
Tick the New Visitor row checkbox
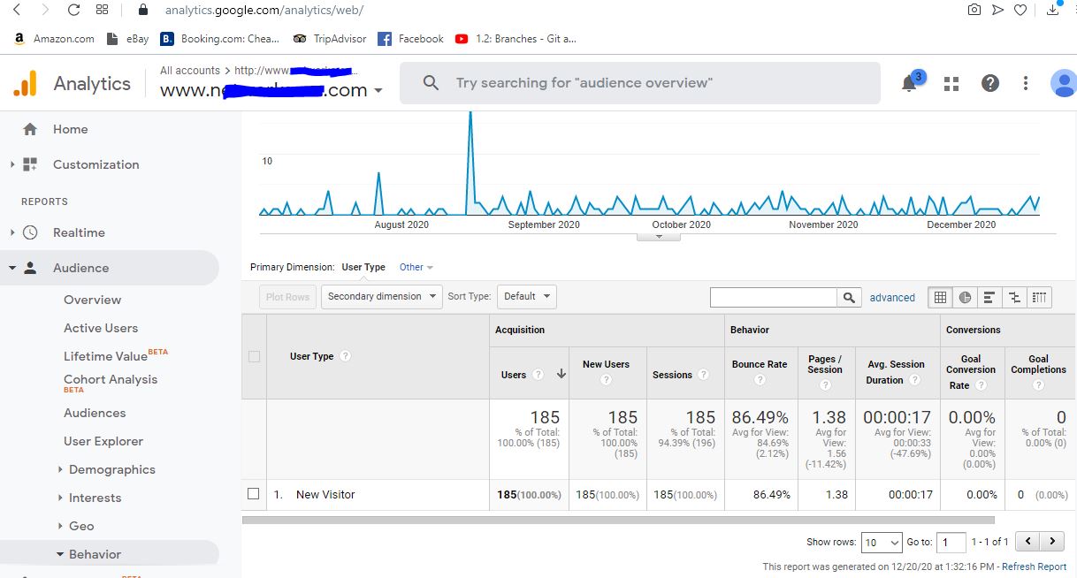(254, 494)
